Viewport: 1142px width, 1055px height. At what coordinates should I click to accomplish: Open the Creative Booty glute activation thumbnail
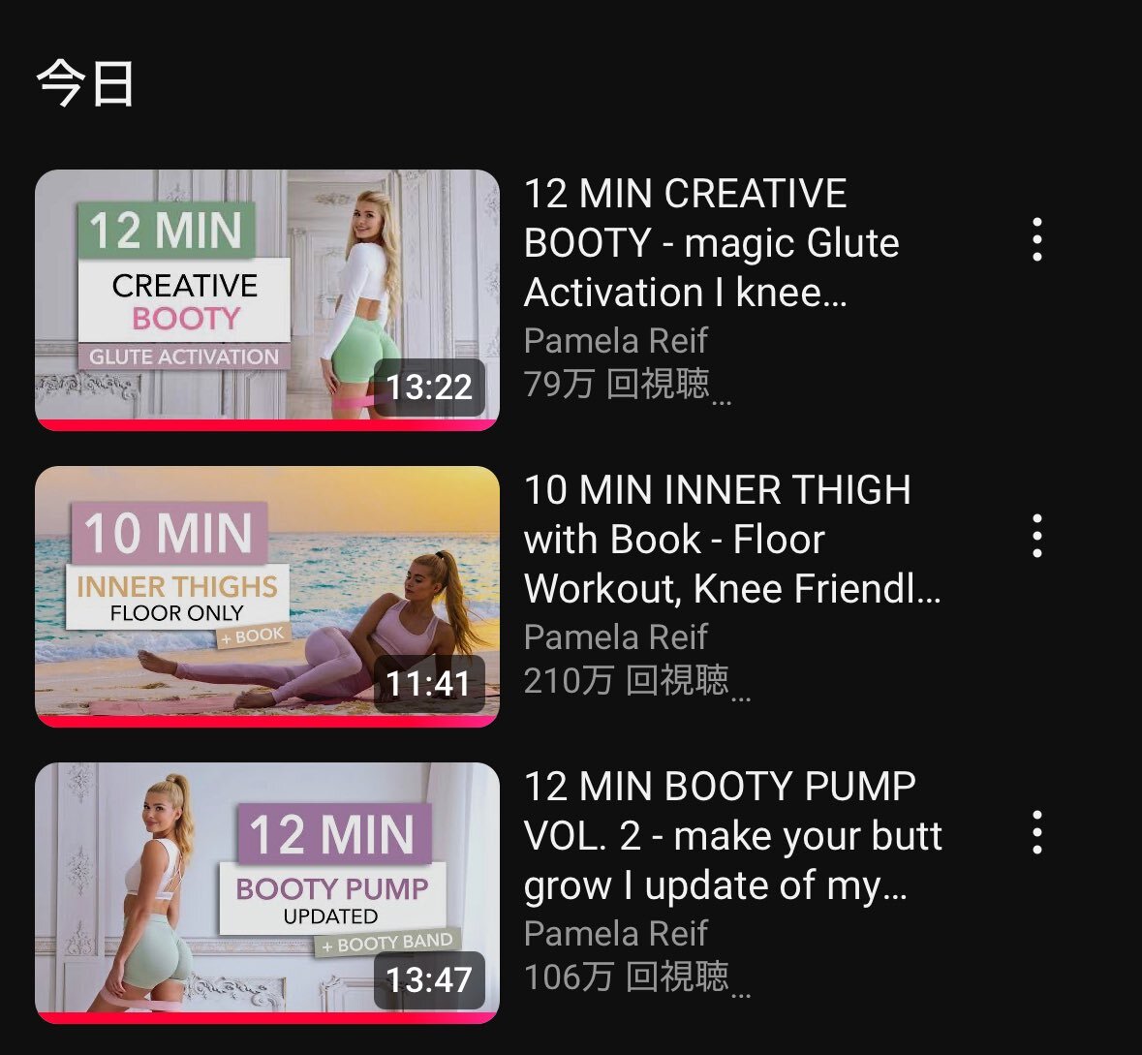click(267, 299)
